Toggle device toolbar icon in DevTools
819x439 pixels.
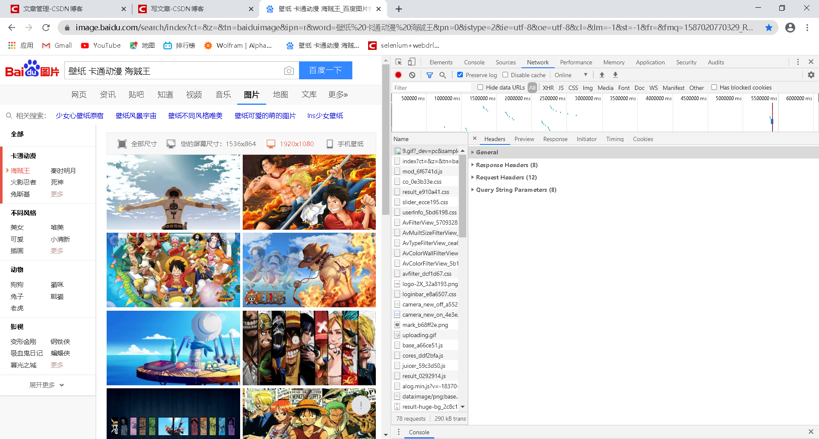[411, 62]
